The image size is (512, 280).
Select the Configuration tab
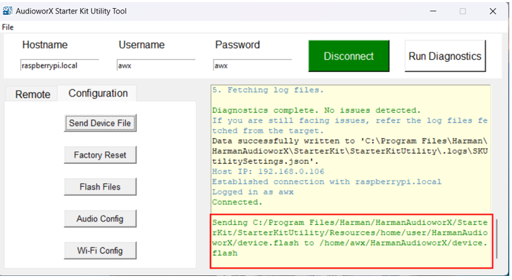point(98,93)
